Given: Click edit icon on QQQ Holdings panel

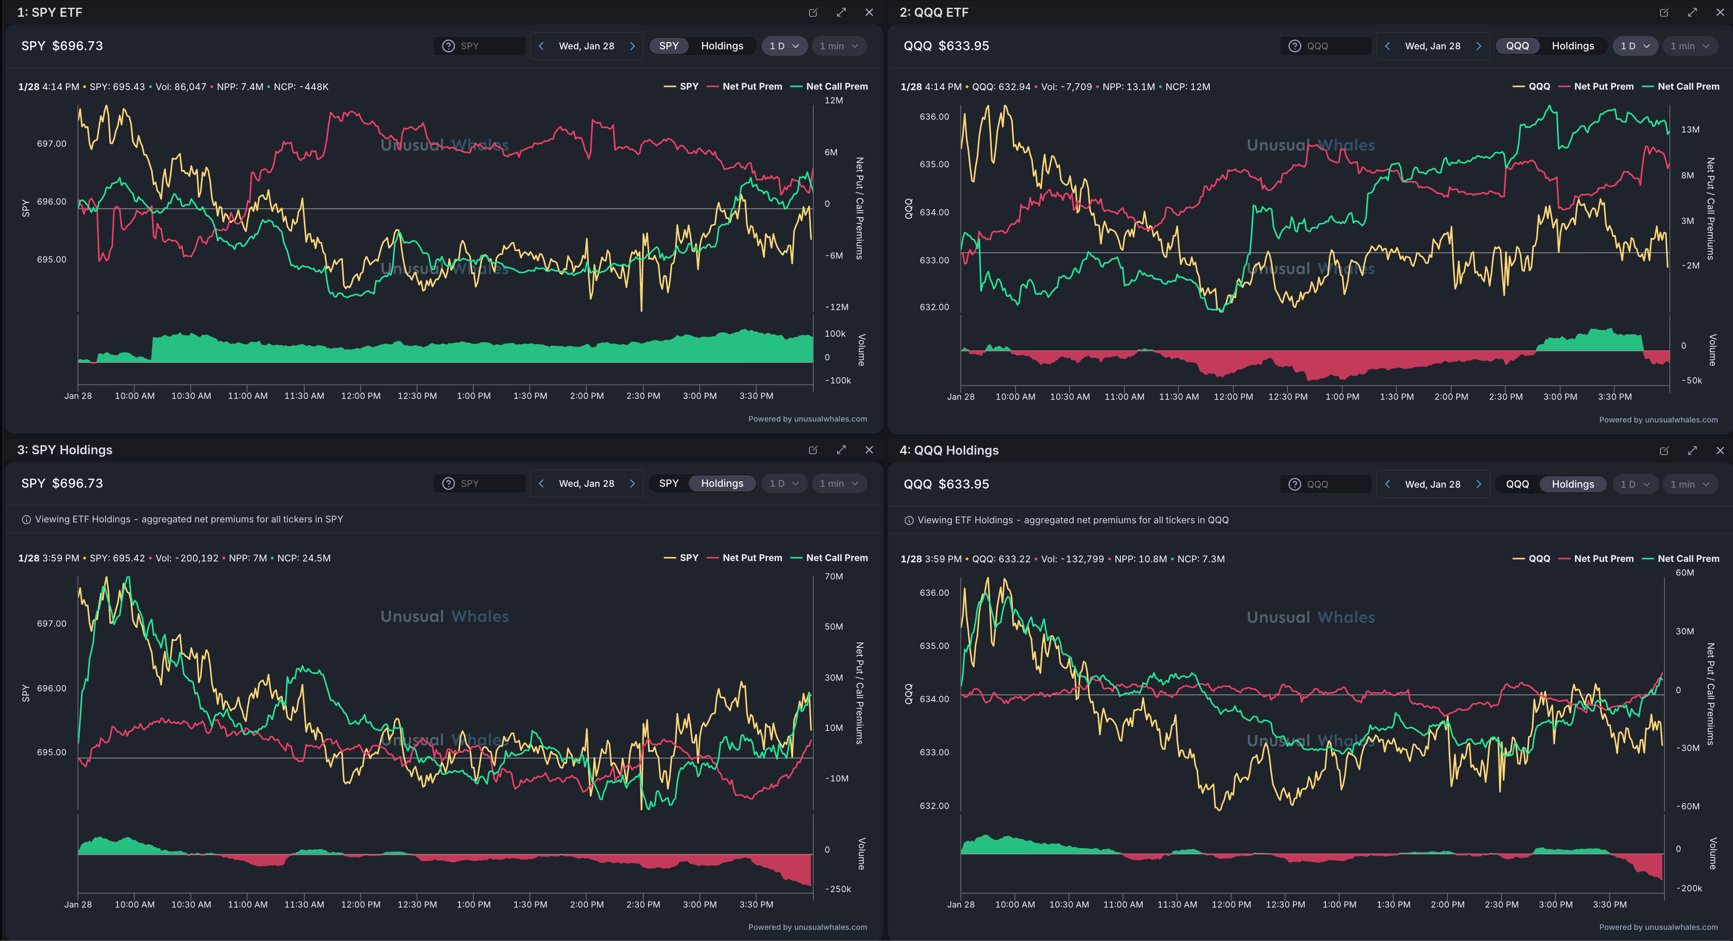Looking at the screenshot, I should 1664,450.
